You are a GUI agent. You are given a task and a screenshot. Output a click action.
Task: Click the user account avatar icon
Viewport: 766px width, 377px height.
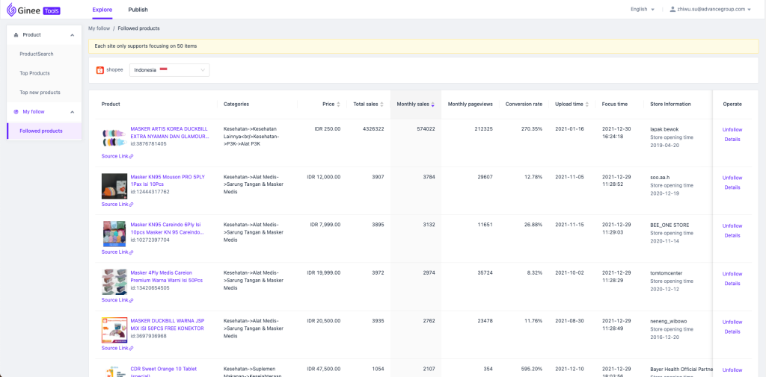point(672,9)
